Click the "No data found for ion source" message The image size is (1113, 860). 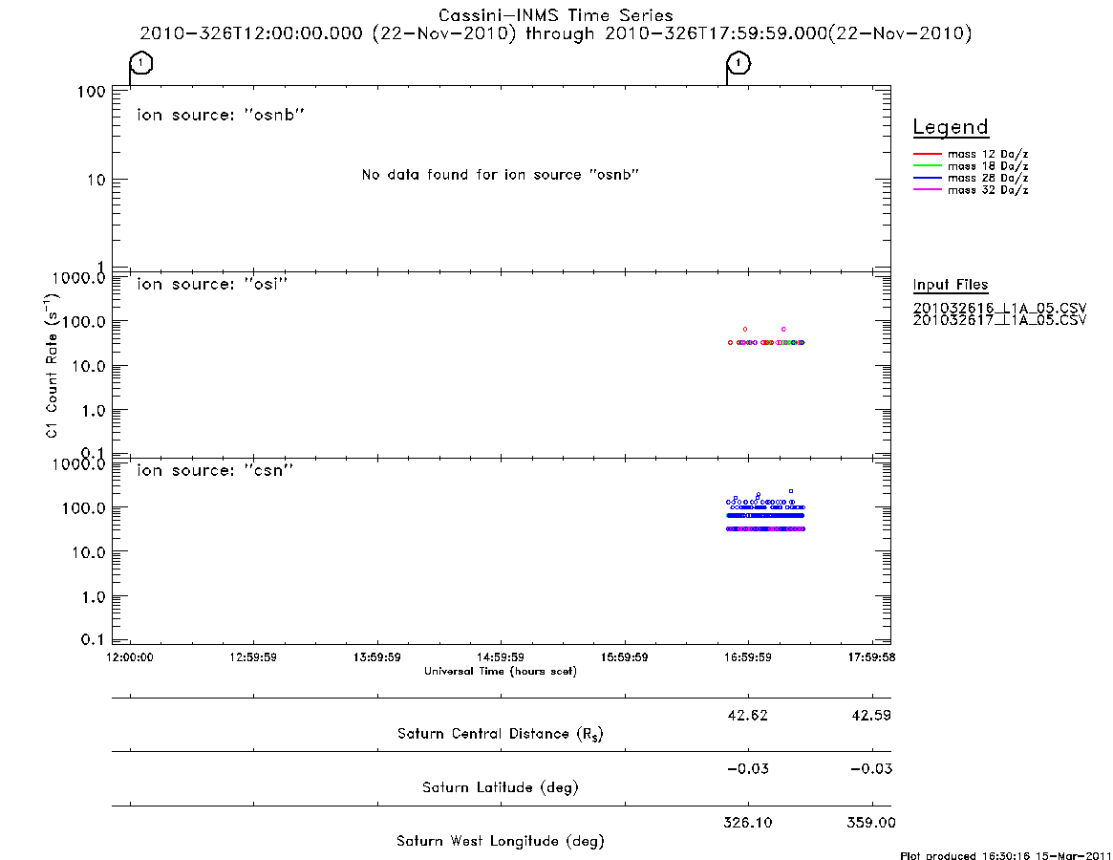point(501,175)
